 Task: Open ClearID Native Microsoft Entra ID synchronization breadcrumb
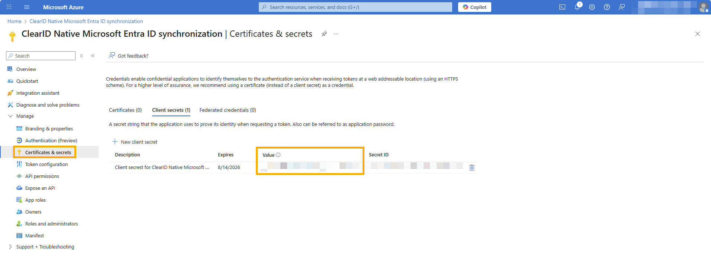tap(86, 21)
